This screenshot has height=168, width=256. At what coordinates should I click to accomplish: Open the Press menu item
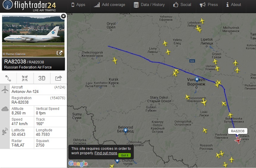click(209, 5)
